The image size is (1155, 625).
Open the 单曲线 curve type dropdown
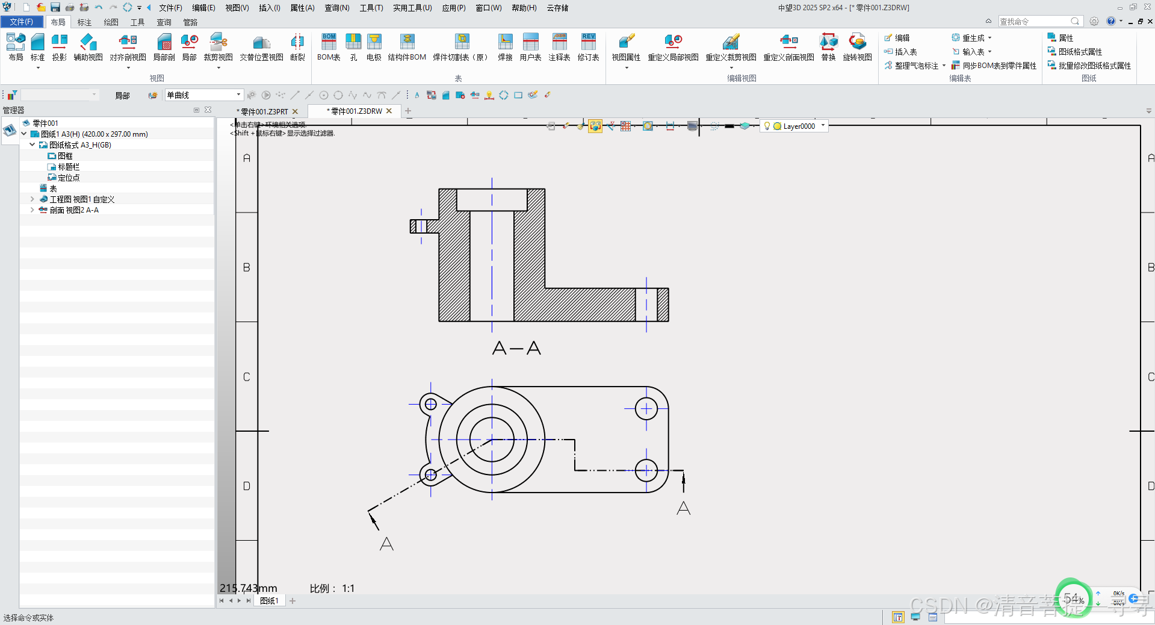coord(238,95)
